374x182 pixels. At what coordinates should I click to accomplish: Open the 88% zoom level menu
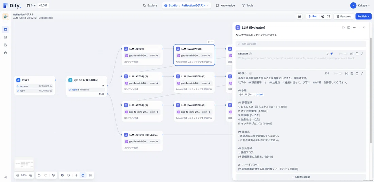[x=23, y=175]
